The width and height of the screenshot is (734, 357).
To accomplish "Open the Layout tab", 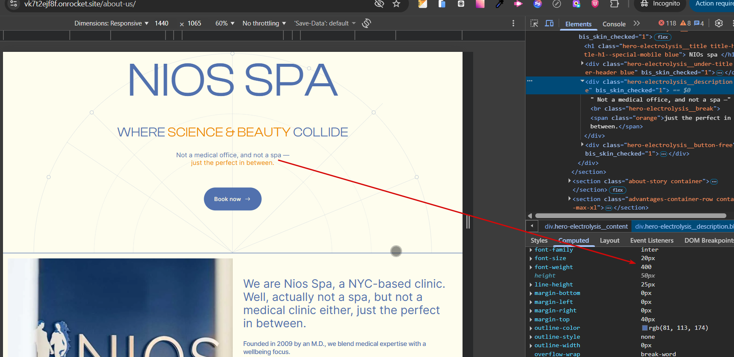I will [609, 241].
